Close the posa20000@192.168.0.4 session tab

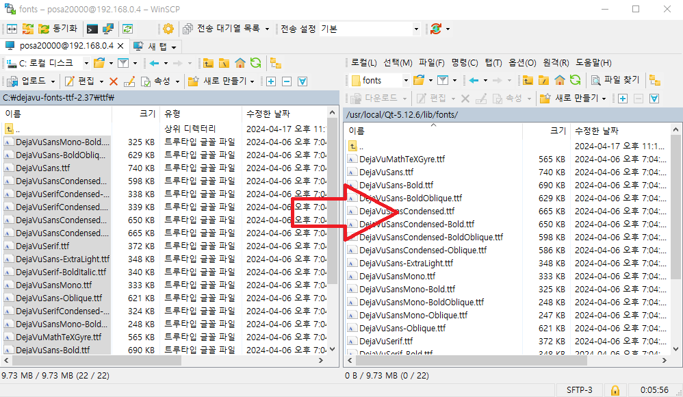[120, 46]
